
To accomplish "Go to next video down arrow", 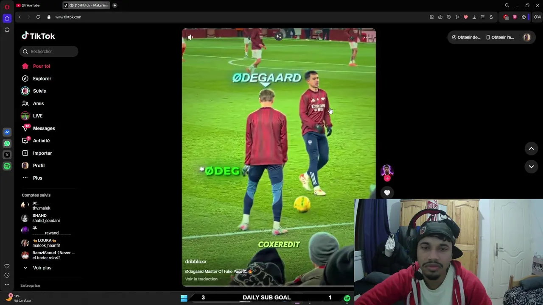I will tap(531, 166).
